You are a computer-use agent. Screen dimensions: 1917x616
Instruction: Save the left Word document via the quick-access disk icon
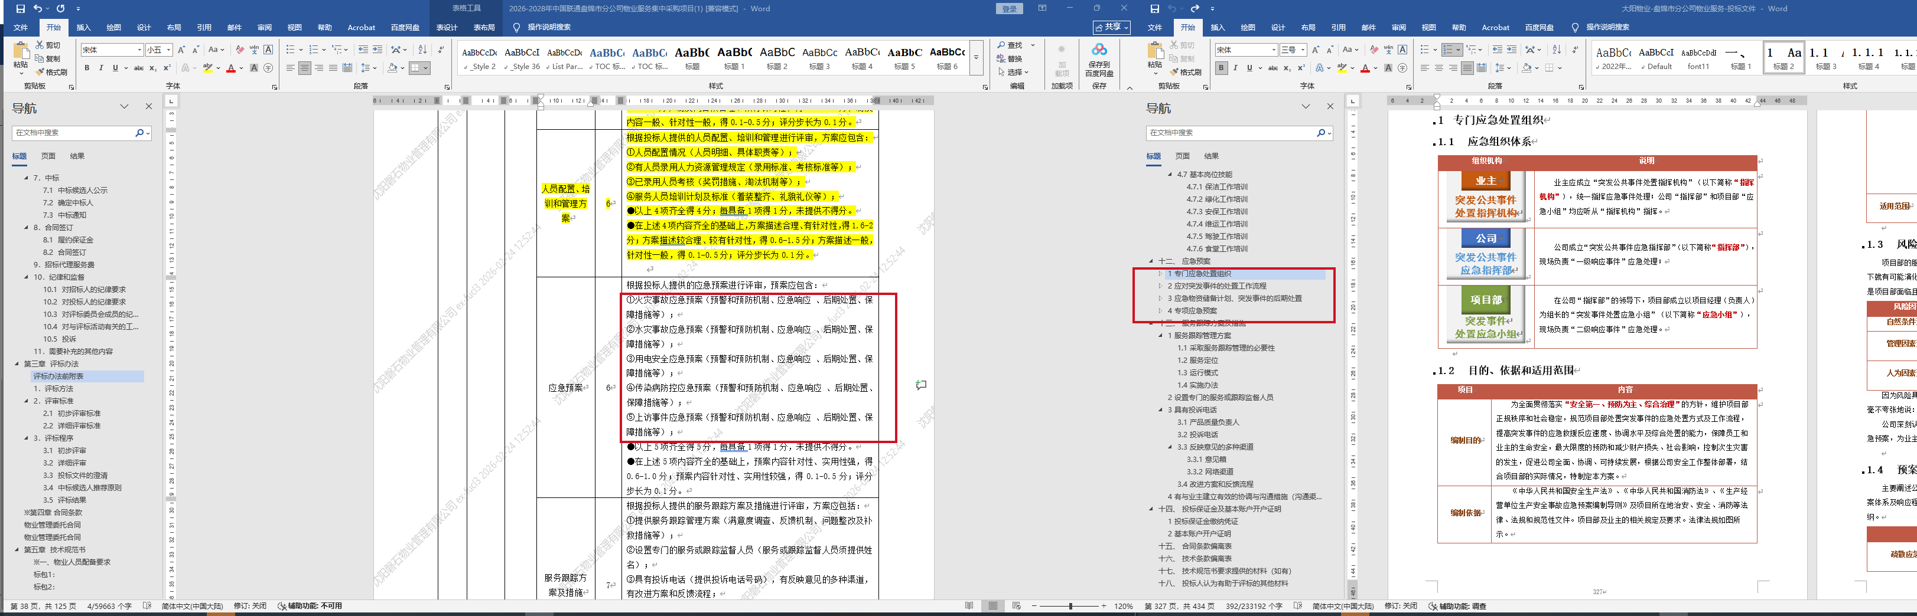pos(20,9)
